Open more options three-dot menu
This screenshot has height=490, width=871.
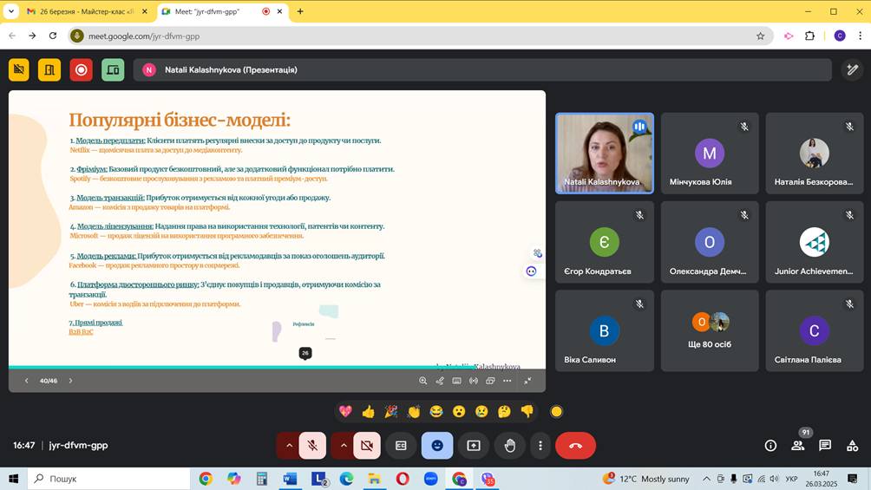(x=540, y=445)
